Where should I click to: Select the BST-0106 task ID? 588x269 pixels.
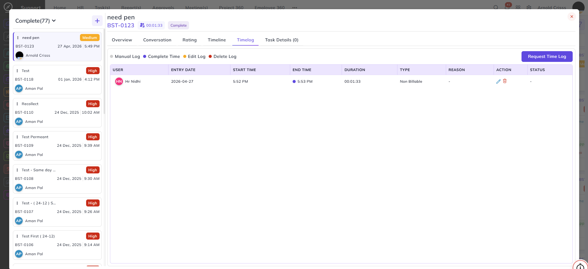(24, 245)
